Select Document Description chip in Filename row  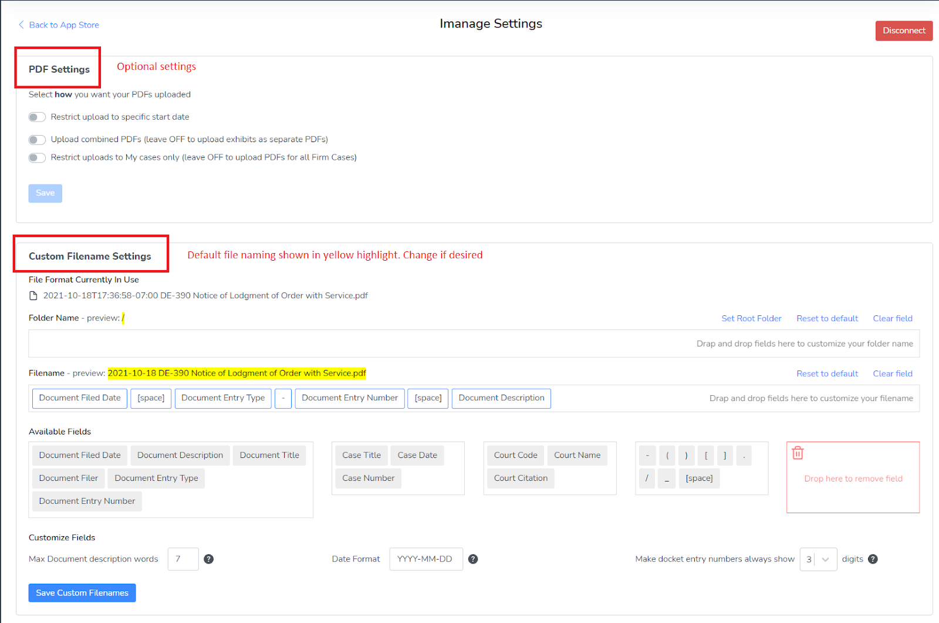(501, 398)
